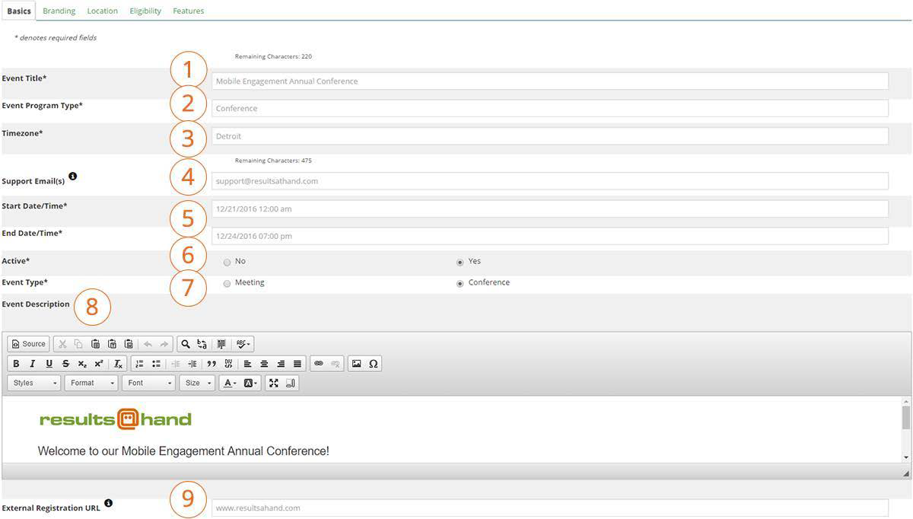The height and width of the screenshot is (519, 913).
Task: Open the Font dropdown
Action: coord(150,383)
